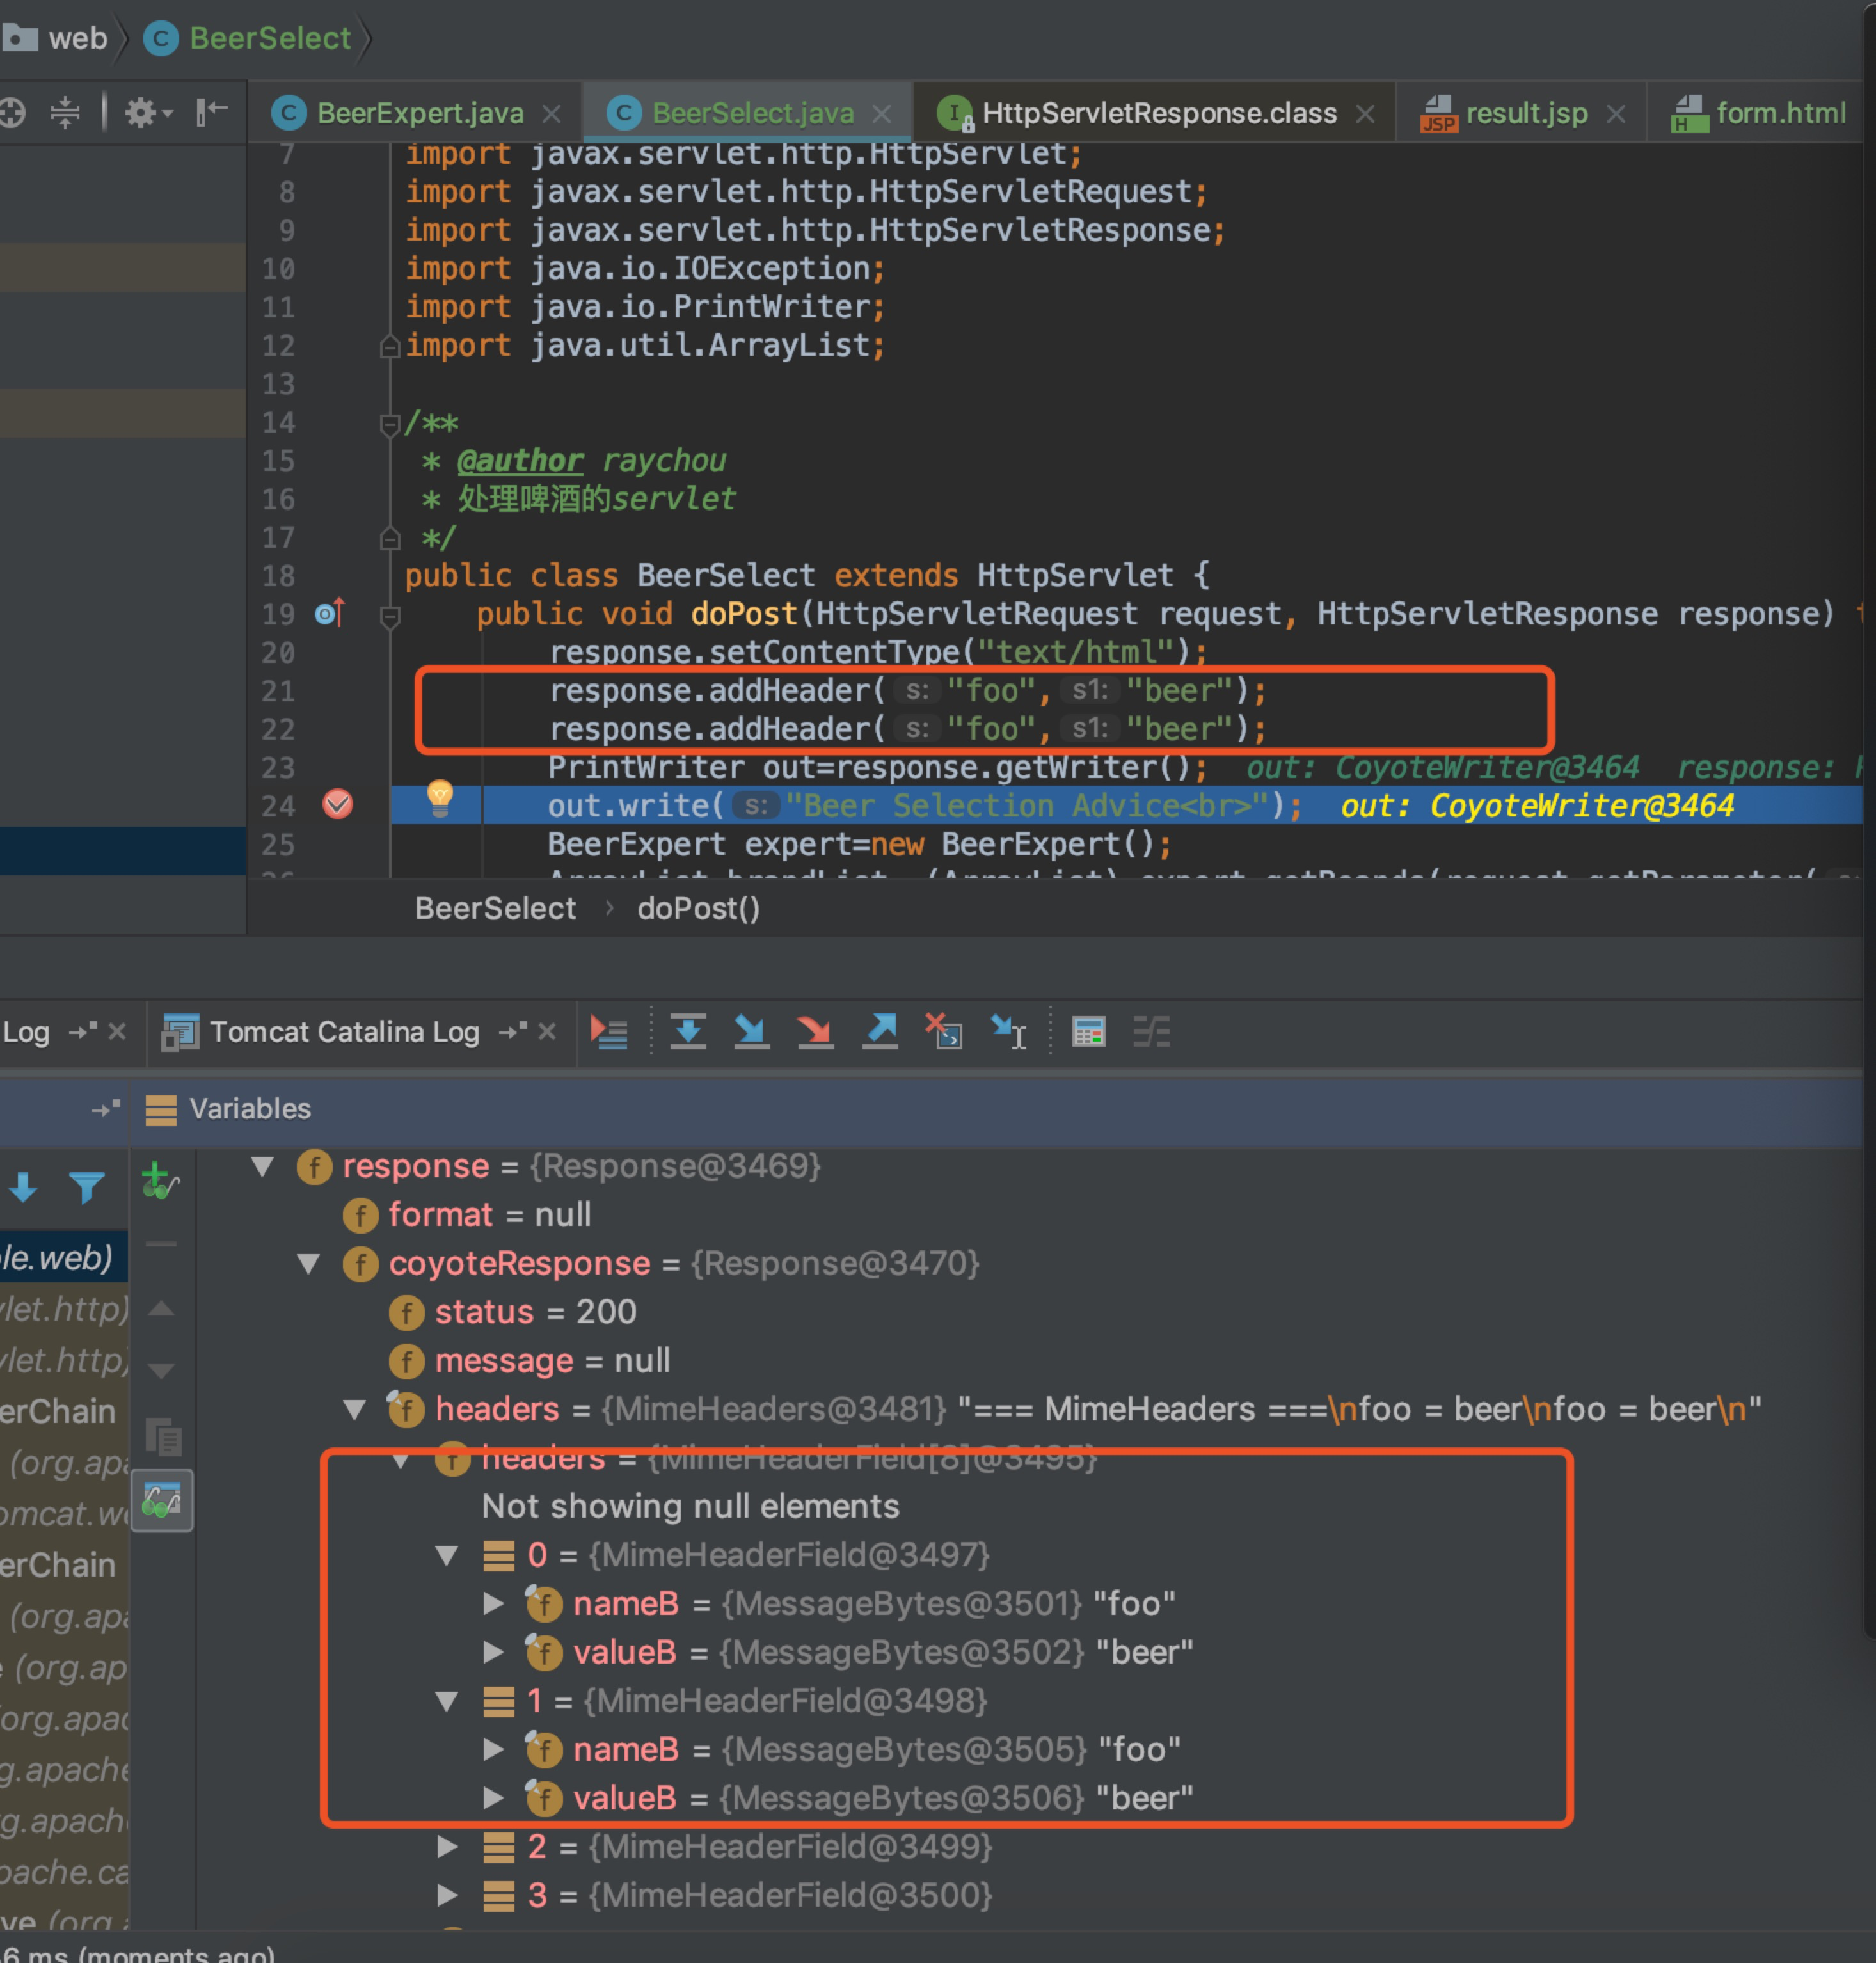
Task: Close the HttpServletResponse.class tab
Action: [1365, 114]
